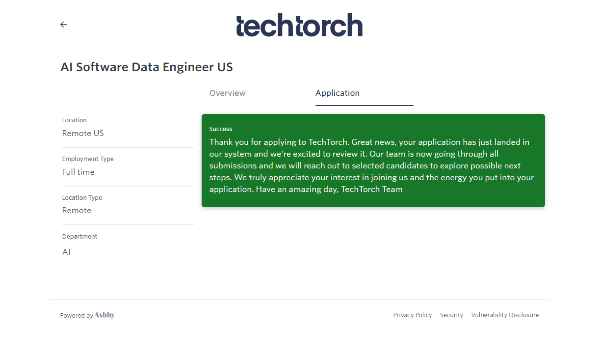Click the Department label
The image size is (599, 354).
pyautogui.click(x=79, y=237)
